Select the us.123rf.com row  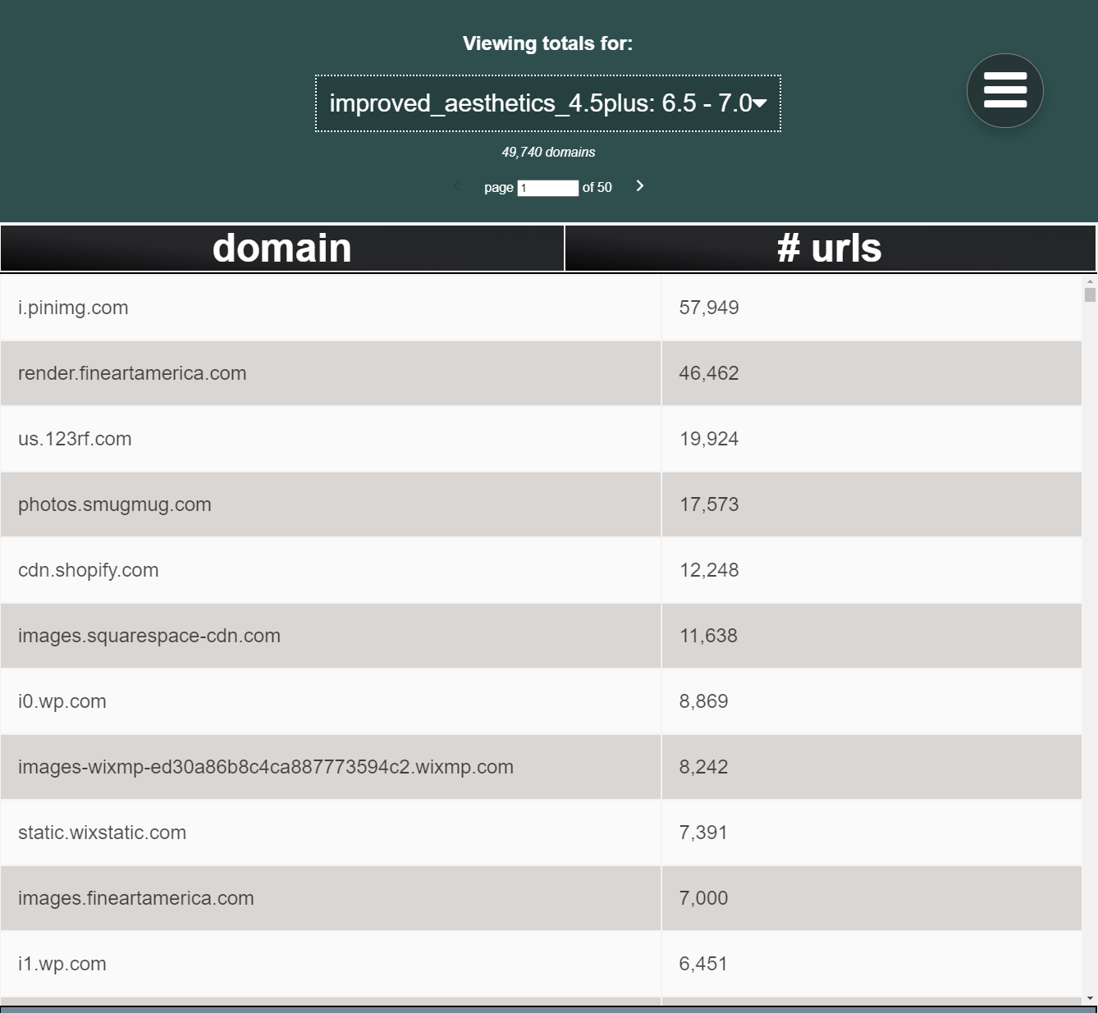point(541,439)
